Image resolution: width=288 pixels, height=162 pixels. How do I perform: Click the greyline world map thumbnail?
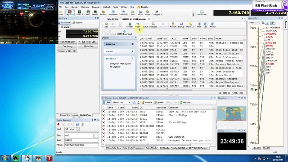click(232, 113)
